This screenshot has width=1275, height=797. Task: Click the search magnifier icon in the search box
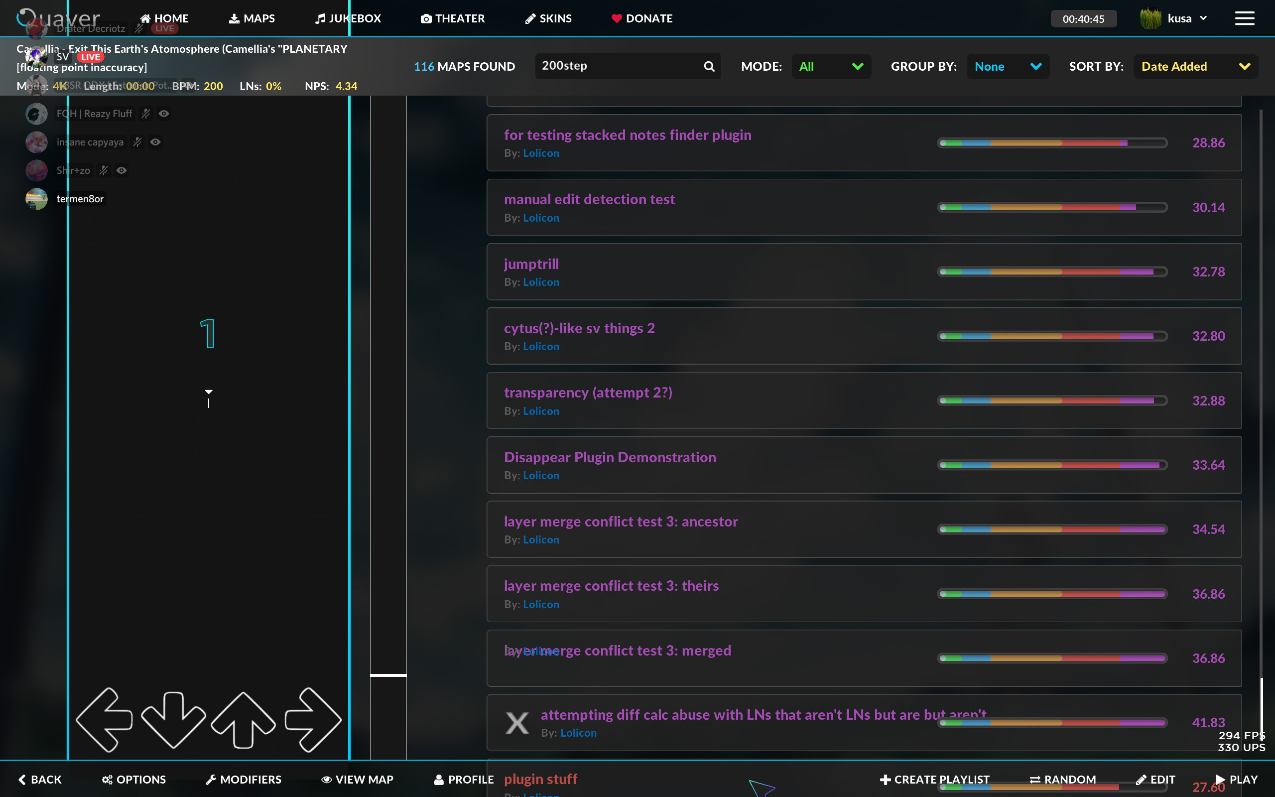pos(709,66)
